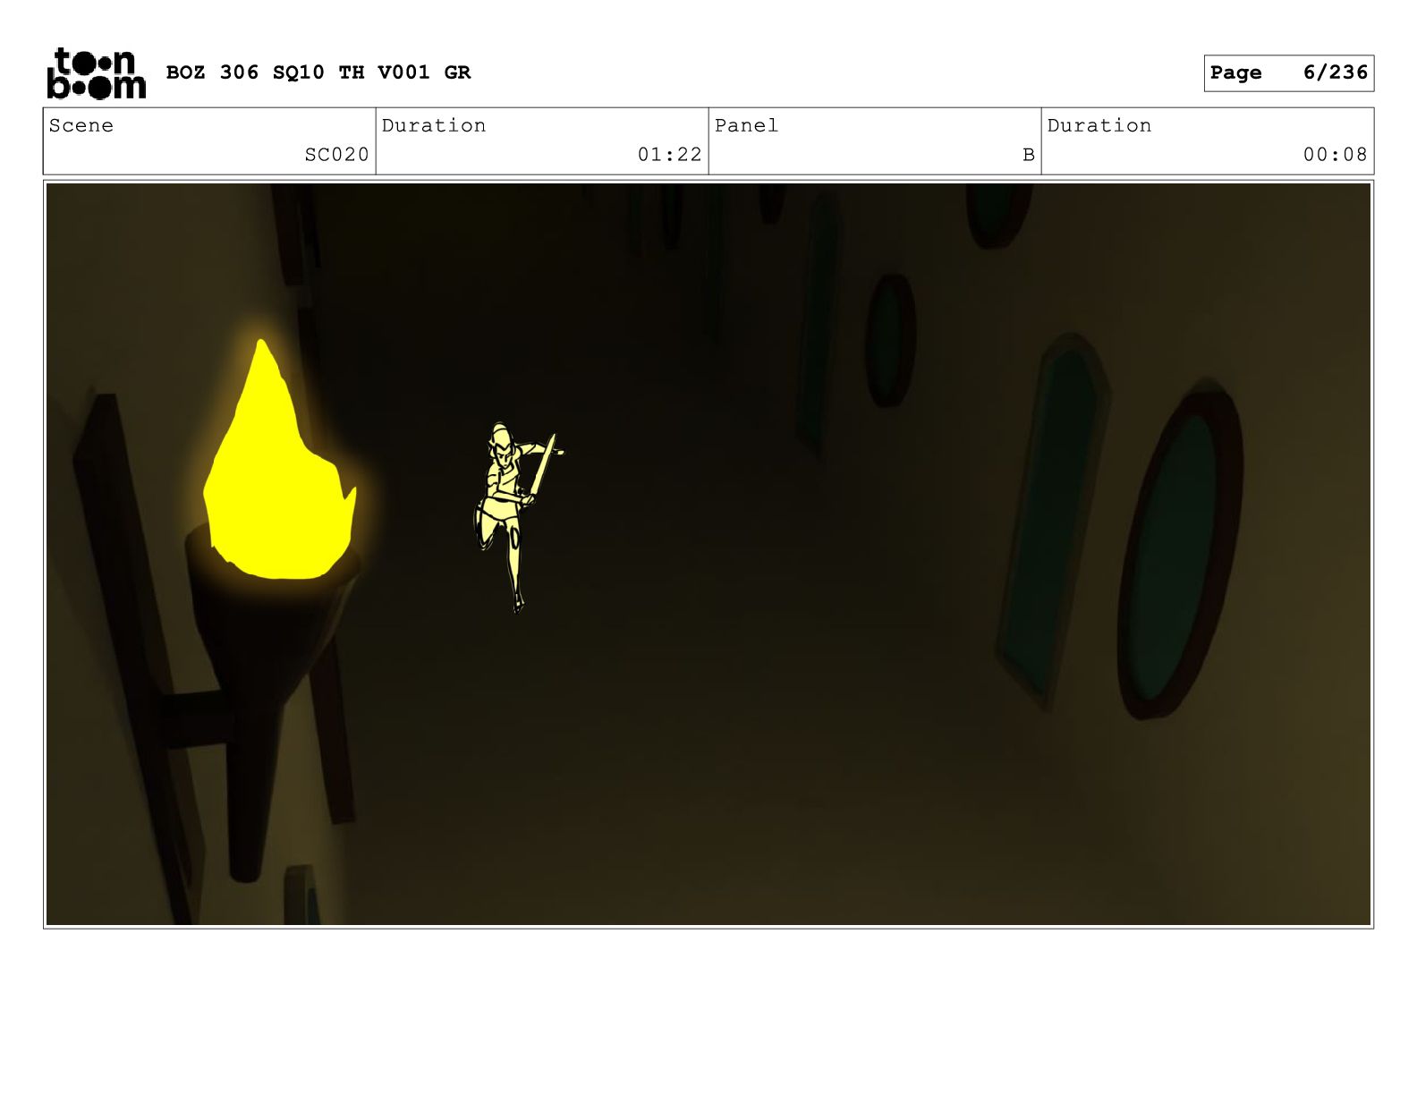This screenshot has width=1417, height=1095.
Task: Click the first Duration label beside Scene
Action: (434, 125)
